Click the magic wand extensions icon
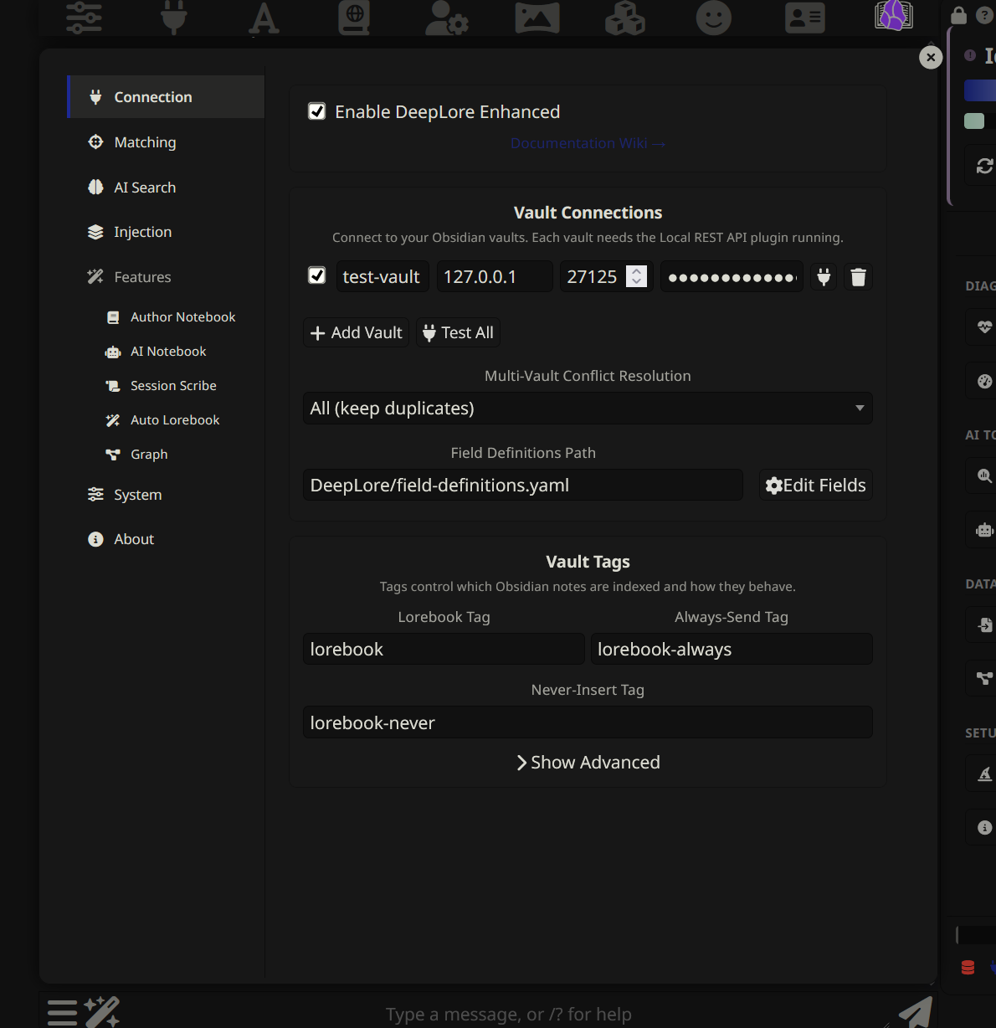 point(101,1011)
